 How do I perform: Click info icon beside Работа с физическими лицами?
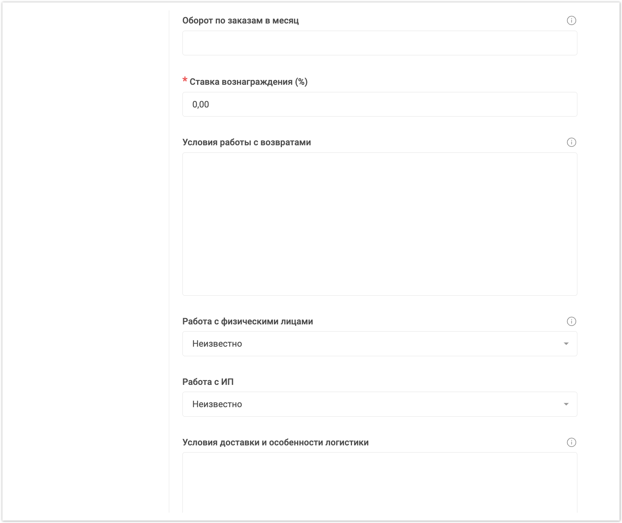tap(571, 322)
